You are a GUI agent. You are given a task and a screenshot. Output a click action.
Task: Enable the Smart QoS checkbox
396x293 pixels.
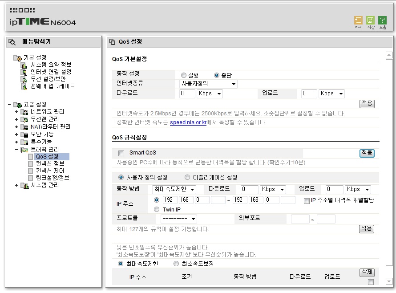[121, 153]
